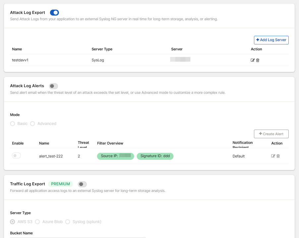Delete the testdavv1 log server
The width and height of the screenshot is (299, 238).
[x=258, y=60]
